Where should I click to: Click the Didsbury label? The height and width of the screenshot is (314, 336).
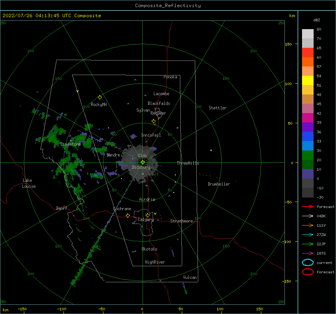click(141, 167)
